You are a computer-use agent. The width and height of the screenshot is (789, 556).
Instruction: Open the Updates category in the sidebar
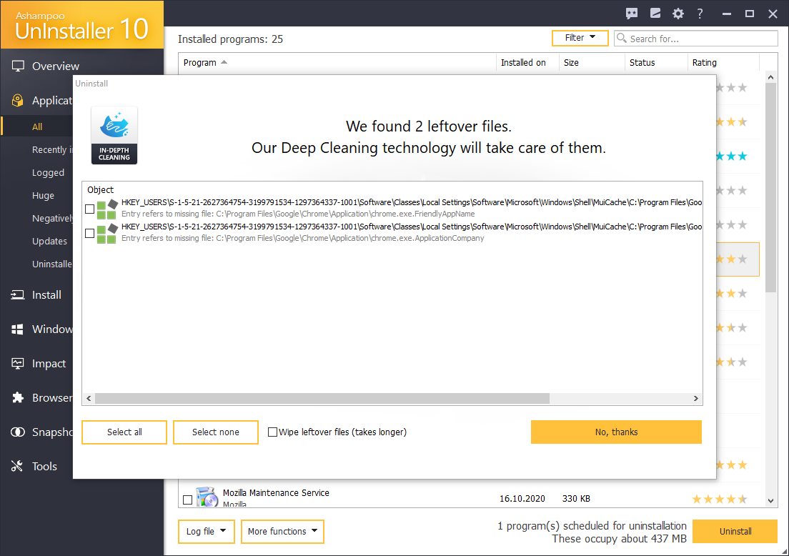49,241
